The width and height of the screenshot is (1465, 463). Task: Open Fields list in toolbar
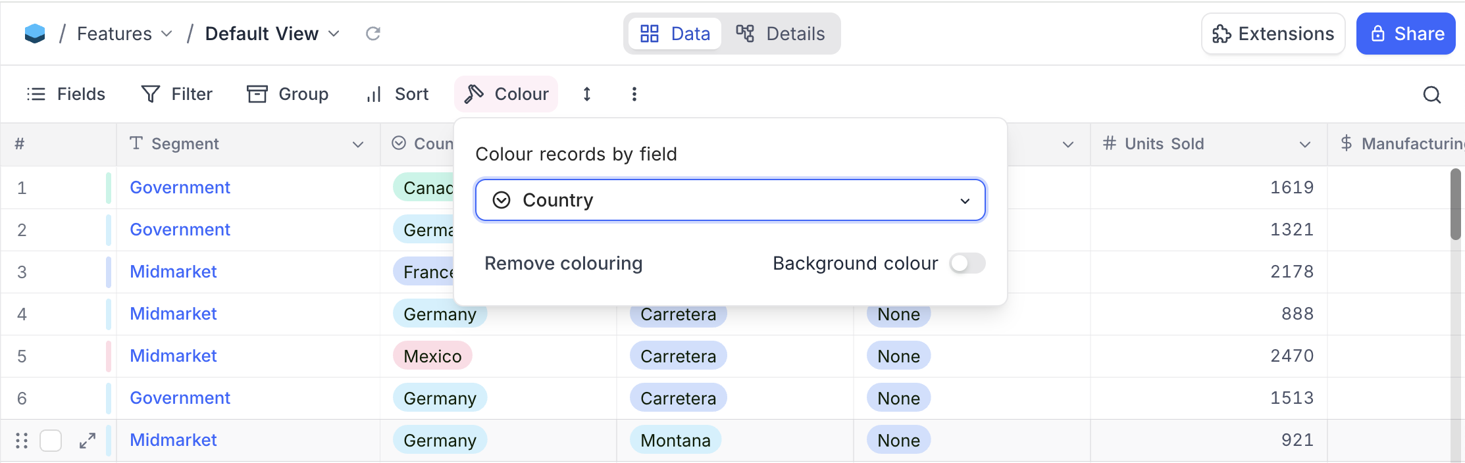[66, 94]
